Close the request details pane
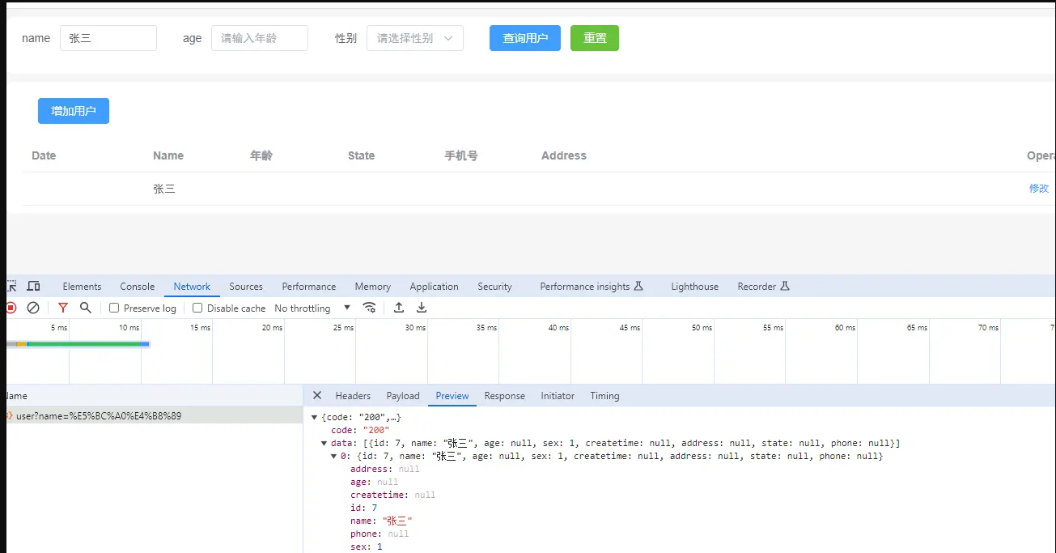This screenshot has height=553, width=1056. click(x=317, y=395)
